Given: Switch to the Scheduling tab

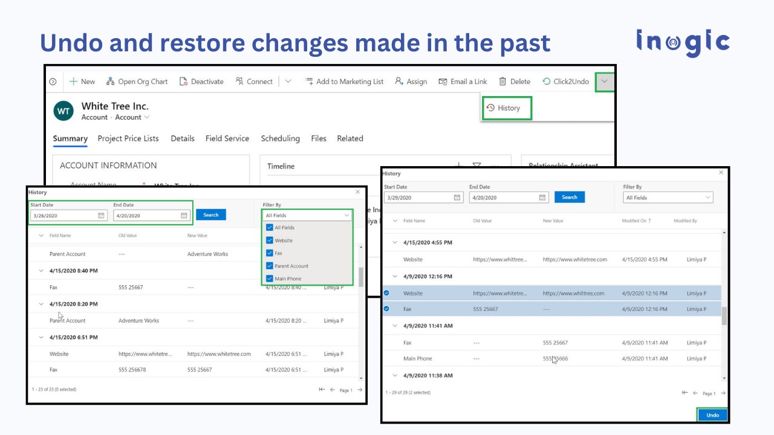Looking at the screenshot, I should pyautogui.click(x=280, y=138).
